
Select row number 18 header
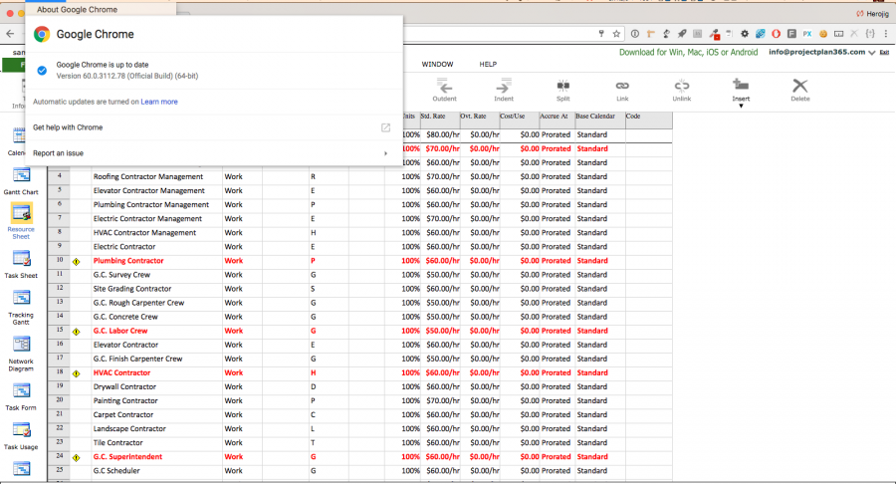click(60, 372)
